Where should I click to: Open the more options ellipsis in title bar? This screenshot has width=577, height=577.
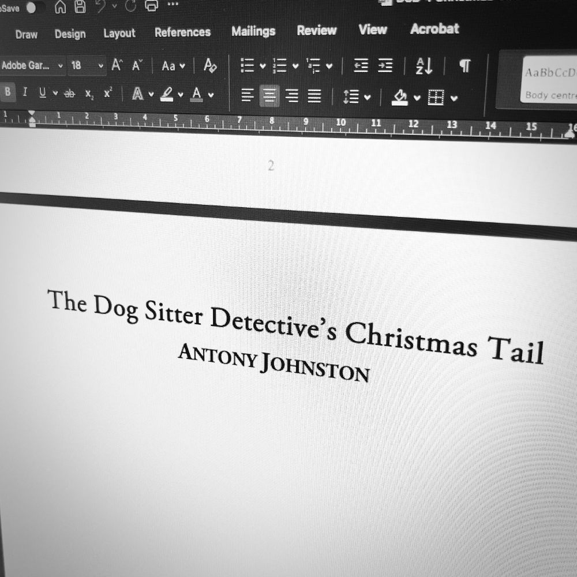click(173, 5)
